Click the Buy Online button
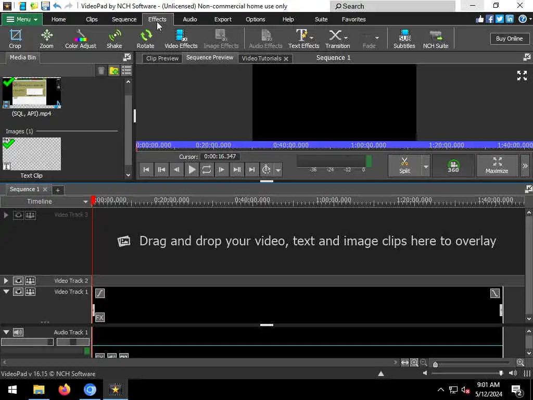This screenshot has height=400, width=533. 509,39
